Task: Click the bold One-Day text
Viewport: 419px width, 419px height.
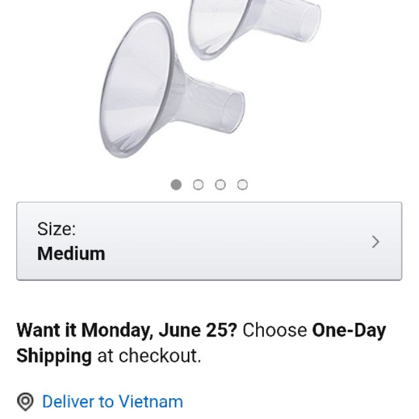Action: coord(349,329)
